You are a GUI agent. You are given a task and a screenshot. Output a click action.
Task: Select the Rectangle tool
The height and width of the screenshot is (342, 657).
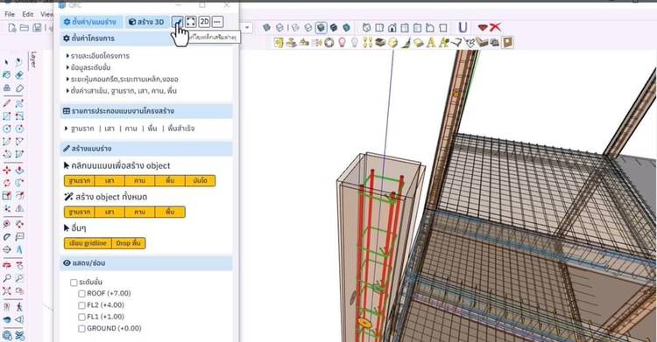7,116
